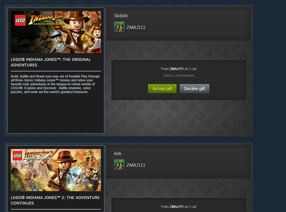286x212 pixels.
Task: Open the LEGO Indiana Jones Original Adventures banner image
Action: coord(56,32)
